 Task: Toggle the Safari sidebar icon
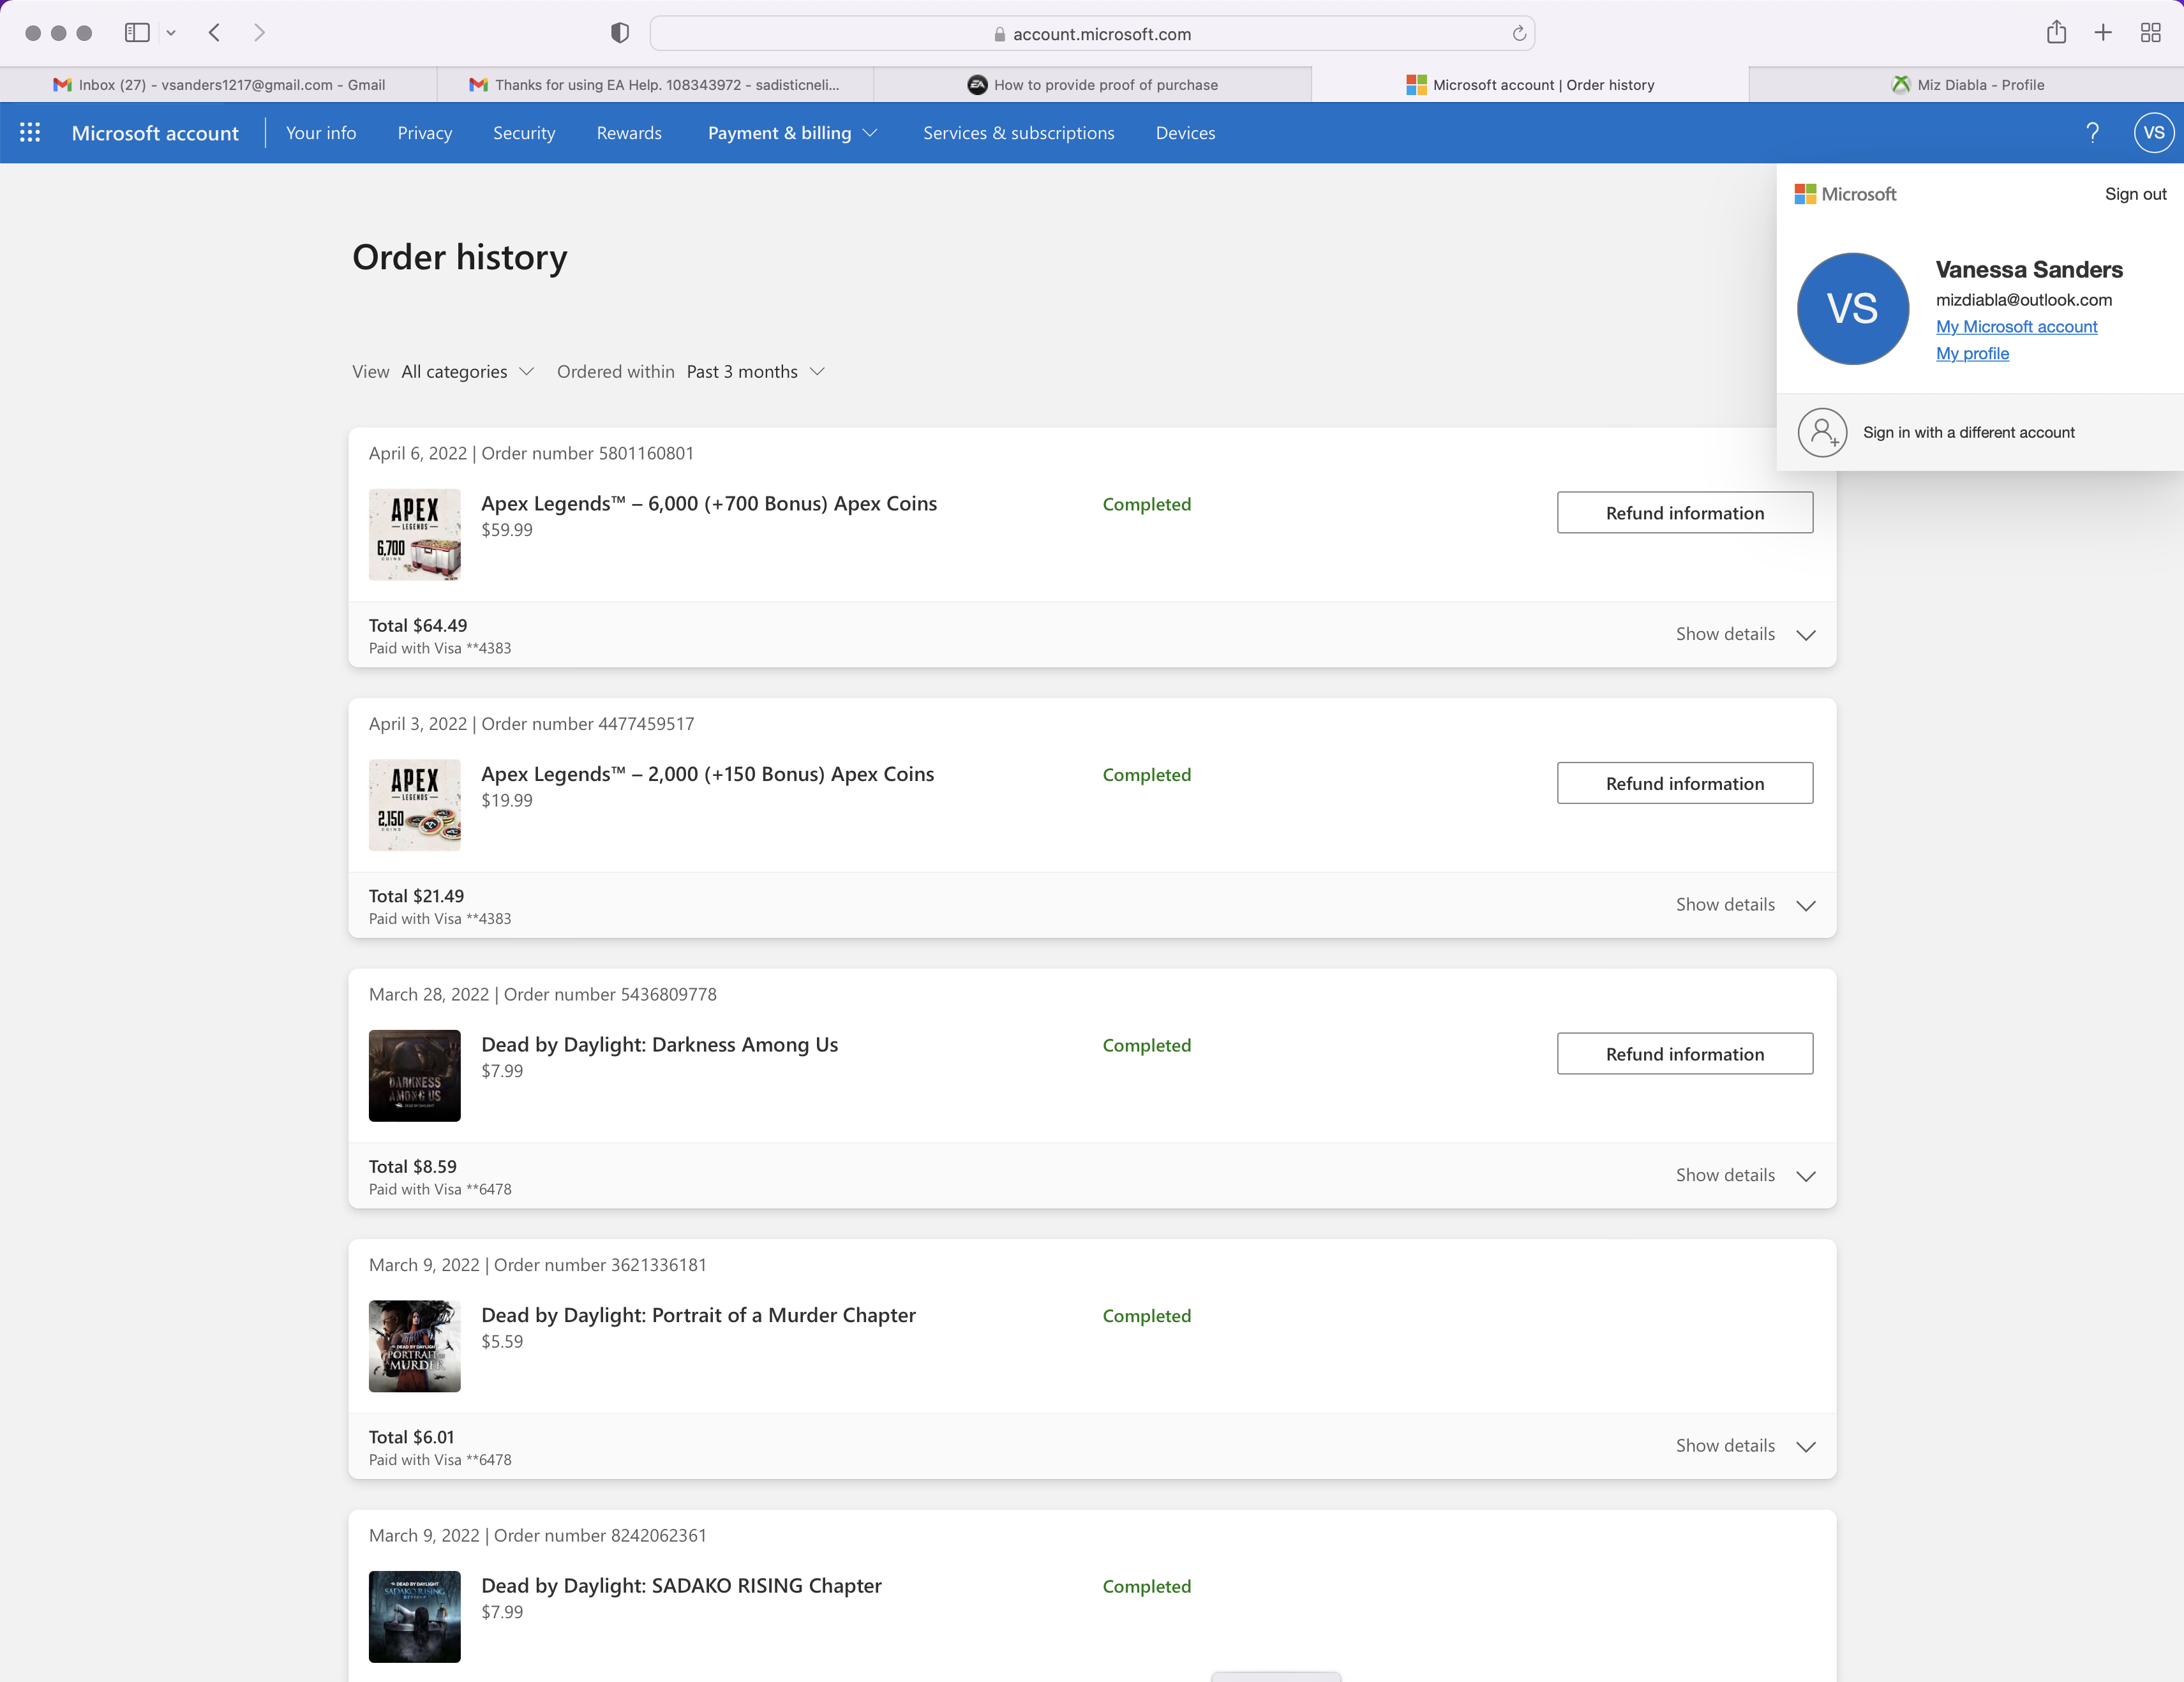[137, 33]
